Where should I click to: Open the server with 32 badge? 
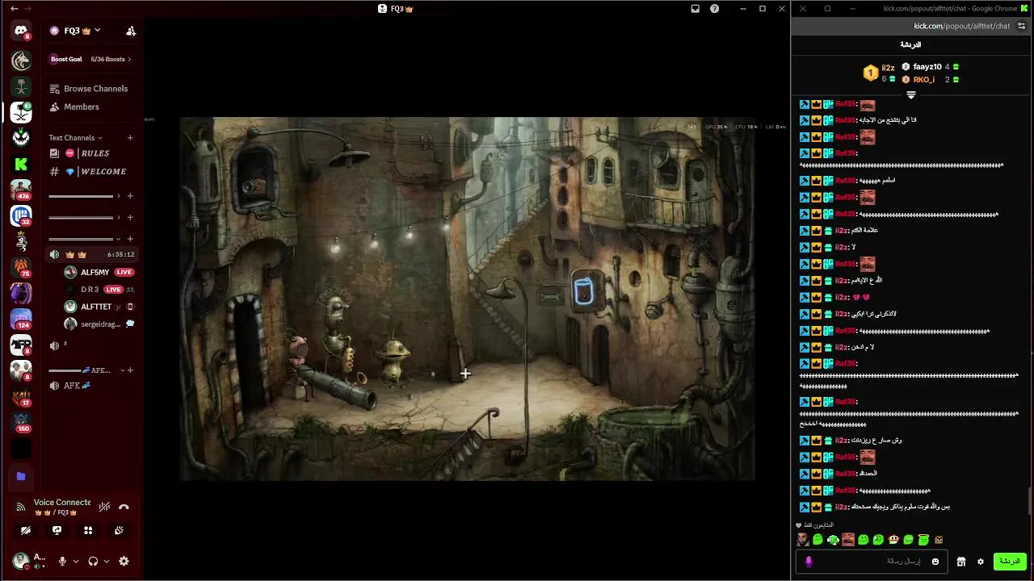tap(21, 215)
